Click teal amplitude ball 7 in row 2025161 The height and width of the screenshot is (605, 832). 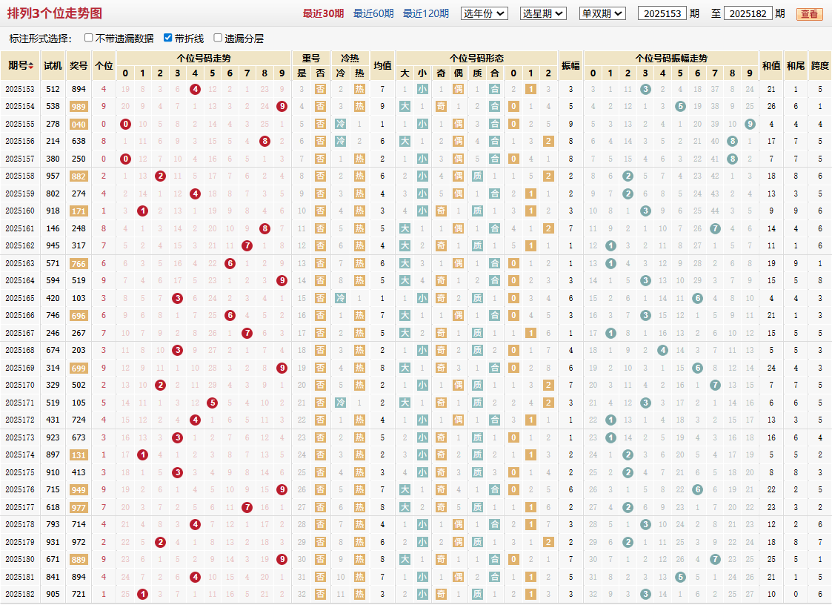click(x=715, y=228)
